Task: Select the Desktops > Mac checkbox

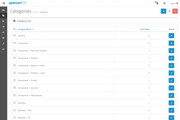Action: pyautogui.click(x=14, y=110)
